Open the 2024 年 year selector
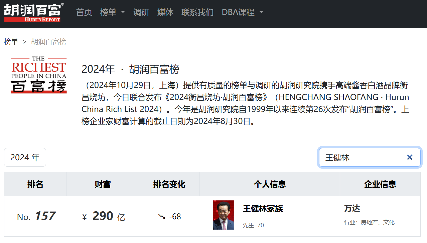The width and height of the screenshot is (427, 243). [x=25, y=157]
